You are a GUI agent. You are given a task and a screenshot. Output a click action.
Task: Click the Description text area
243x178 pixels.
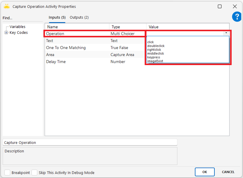[x=90, y=156]
